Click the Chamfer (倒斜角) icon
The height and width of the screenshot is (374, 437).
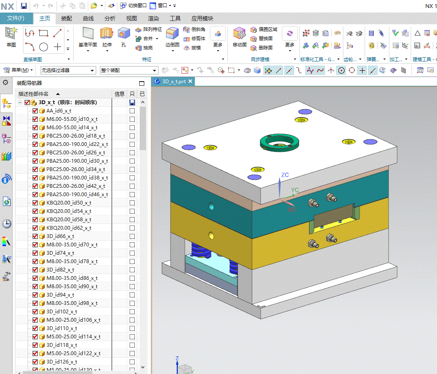pyautogui.click(x=187, y=30)
